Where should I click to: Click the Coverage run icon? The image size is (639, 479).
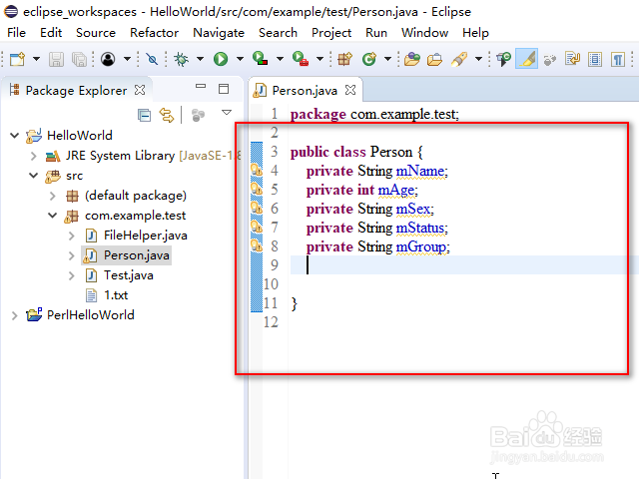(260, 58)
